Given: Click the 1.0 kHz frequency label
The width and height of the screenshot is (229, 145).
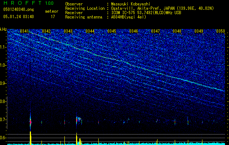Looking at the screenshot, I should tap(3, 65).
